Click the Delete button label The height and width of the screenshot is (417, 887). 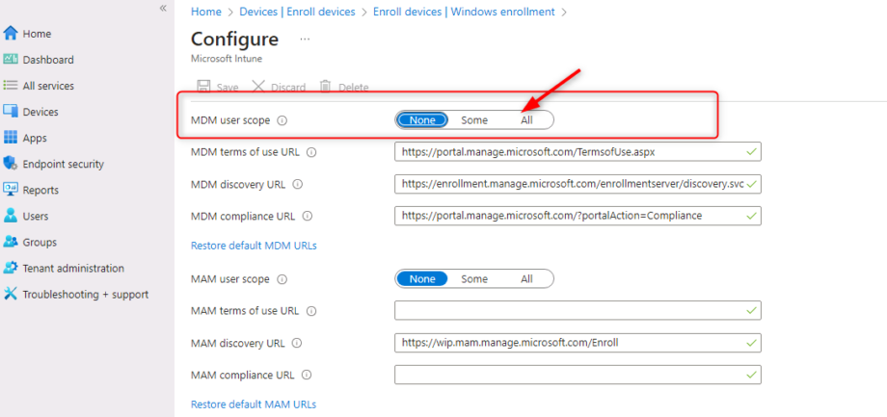pos(354,87)
